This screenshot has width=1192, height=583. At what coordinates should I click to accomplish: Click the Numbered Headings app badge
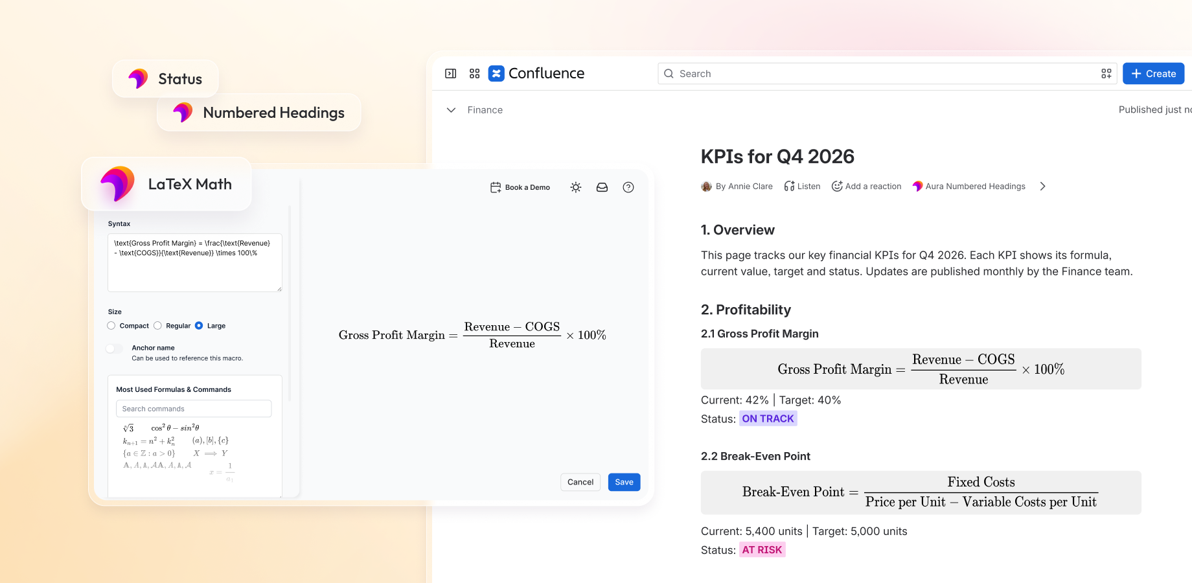pos(259,113)
